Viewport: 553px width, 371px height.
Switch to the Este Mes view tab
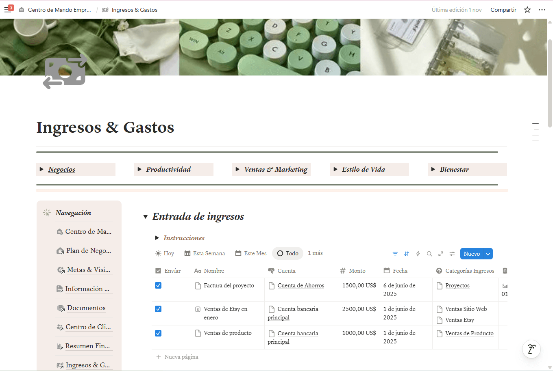click(251, 253)
